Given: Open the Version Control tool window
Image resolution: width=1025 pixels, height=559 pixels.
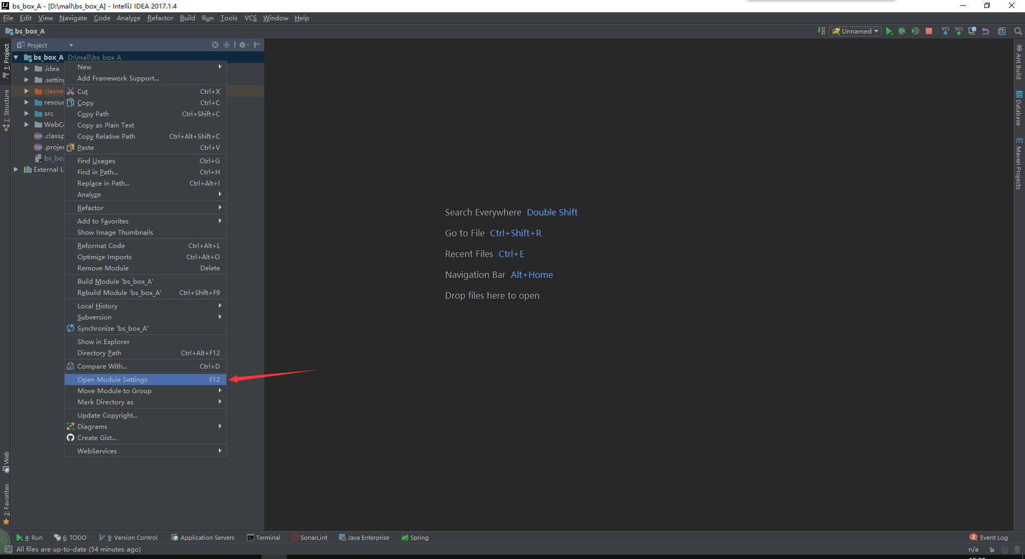Looking at the screenshot, I should coord(128,538).
